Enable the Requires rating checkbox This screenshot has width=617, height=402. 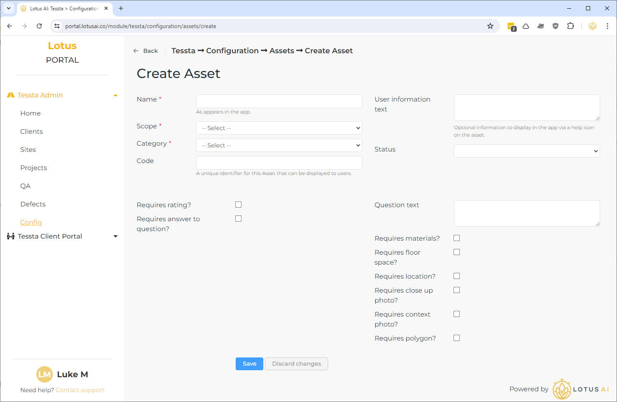point(238,205)
